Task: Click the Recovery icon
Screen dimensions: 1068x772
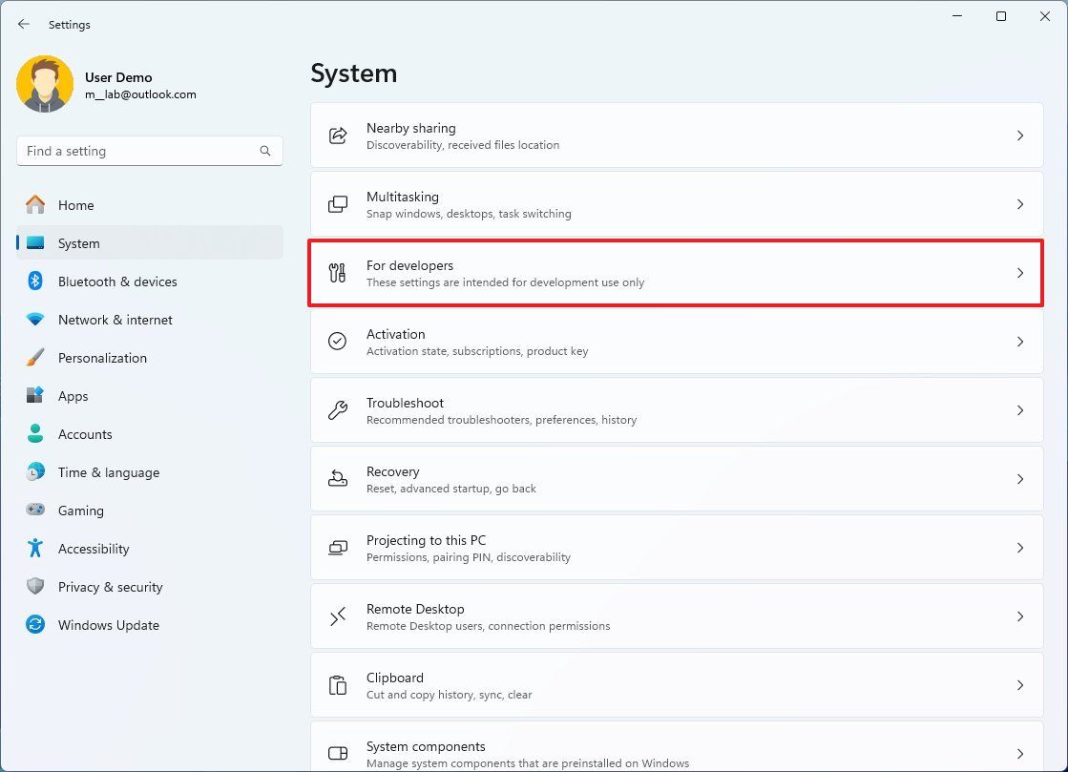Action: point(338,479)
